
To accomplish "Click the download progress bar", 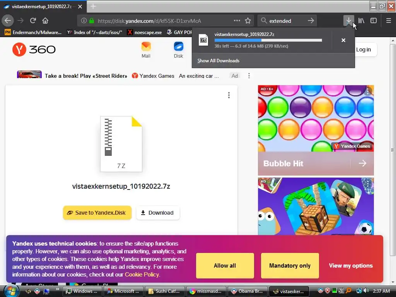I will point(268,40).
